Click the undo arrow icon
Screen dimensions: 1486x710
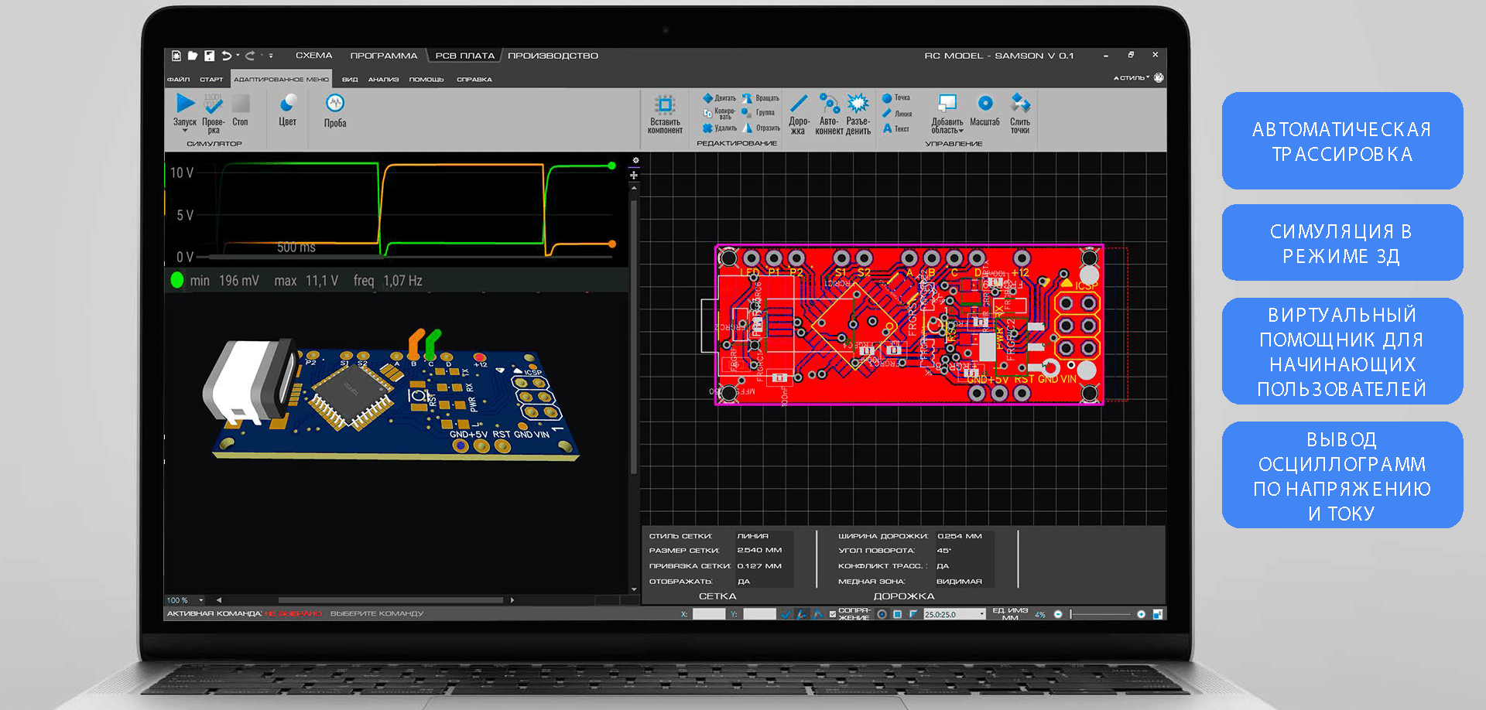[x=227, y=56]
